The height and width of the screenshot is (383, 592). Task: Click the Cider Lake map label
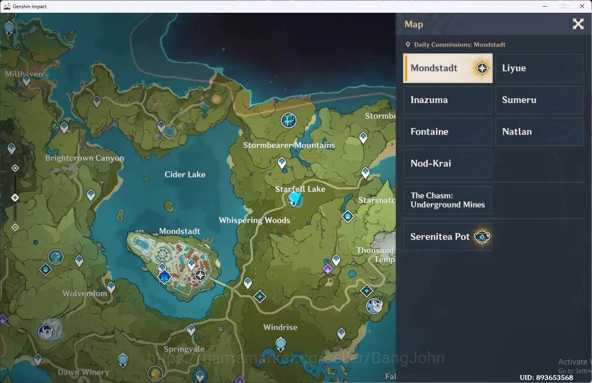click(185, 174)
